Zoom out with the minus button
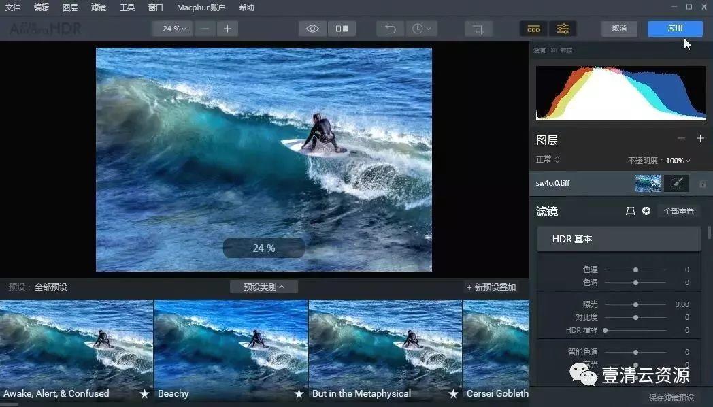Image resolution: width=713 pixels, height=407 pixels. tap(205, 29)
